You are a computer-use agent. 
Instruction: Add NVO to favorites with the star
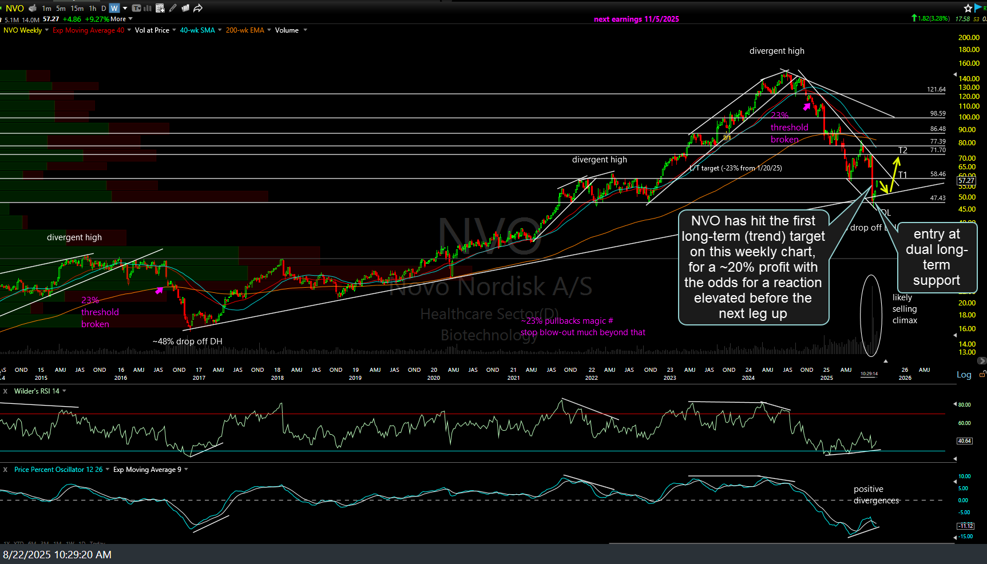(x=968, y=8)
